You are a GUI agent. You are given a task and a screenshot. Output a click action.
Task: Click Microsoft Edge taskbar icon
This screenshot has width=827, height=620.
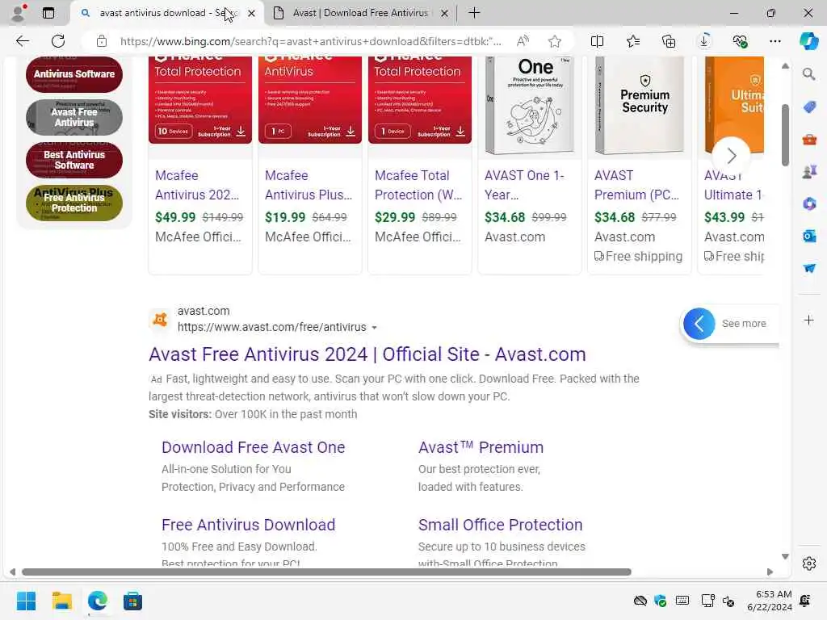[98, 601]
